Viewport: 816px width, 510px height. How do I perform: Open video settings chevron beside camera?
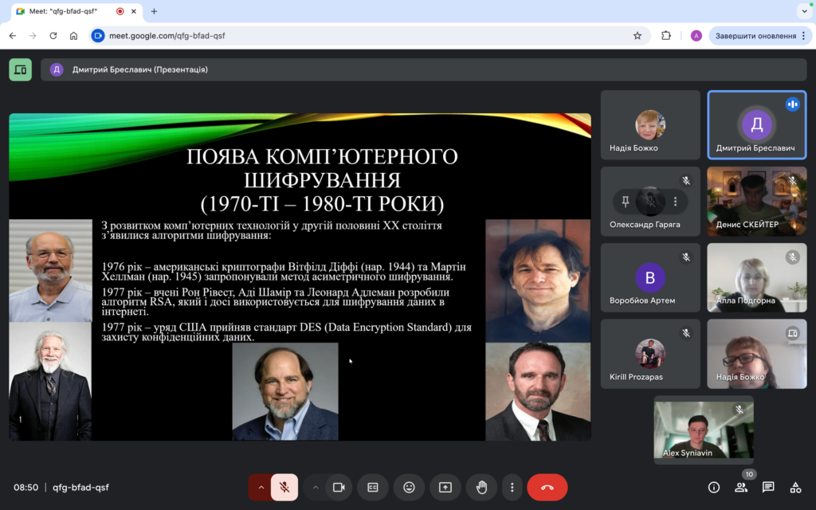click(x=316, y=487)
